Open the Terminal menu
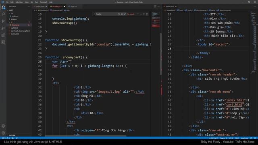Viewport: 258px width, 145px height. pos(44,2)
